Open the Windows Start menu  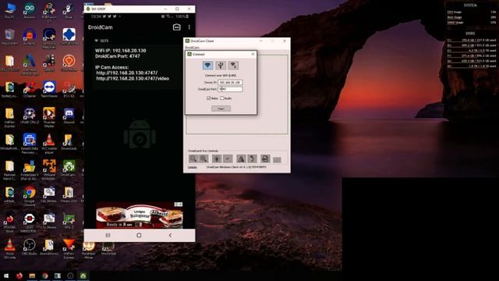point(6,276)
